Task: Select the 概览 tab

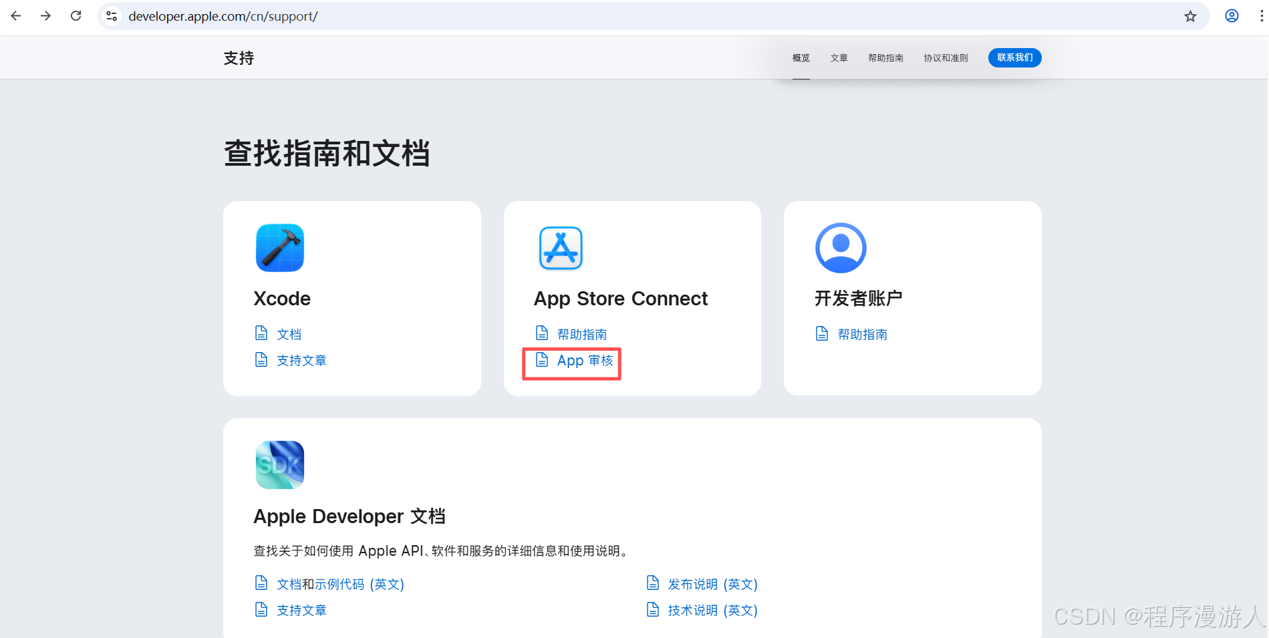Action: (801, 58)
